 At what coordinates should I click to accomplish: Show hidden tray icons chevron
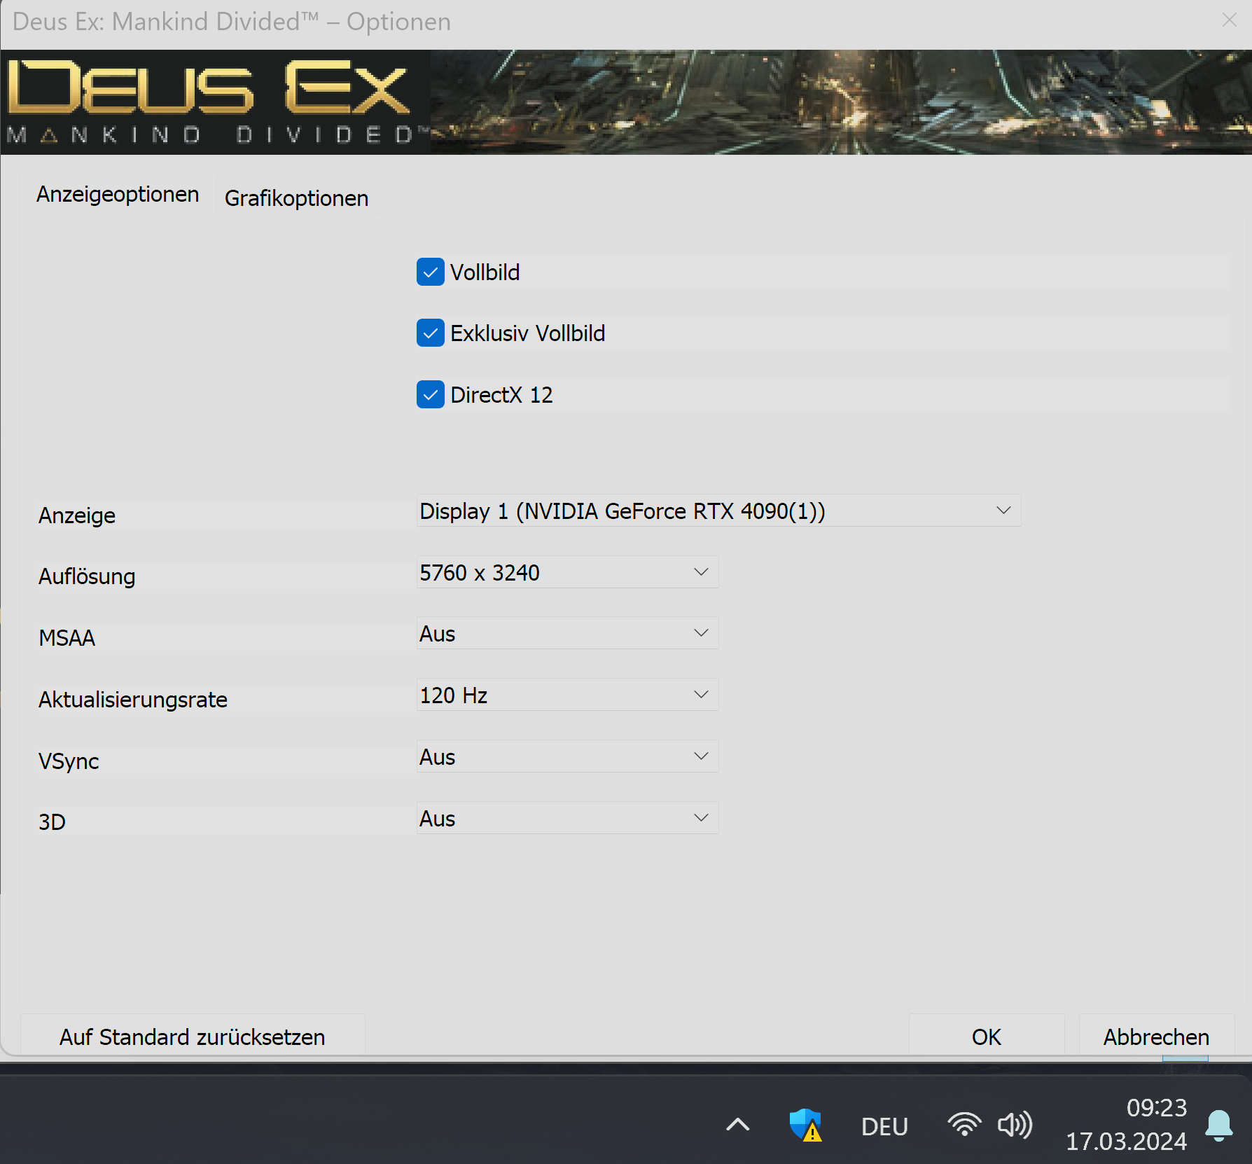tap(738, 1125)
